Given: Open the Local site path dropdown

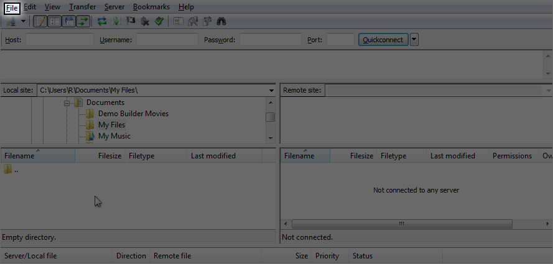Looking at the screenshot, I should (x=271, y=91).
